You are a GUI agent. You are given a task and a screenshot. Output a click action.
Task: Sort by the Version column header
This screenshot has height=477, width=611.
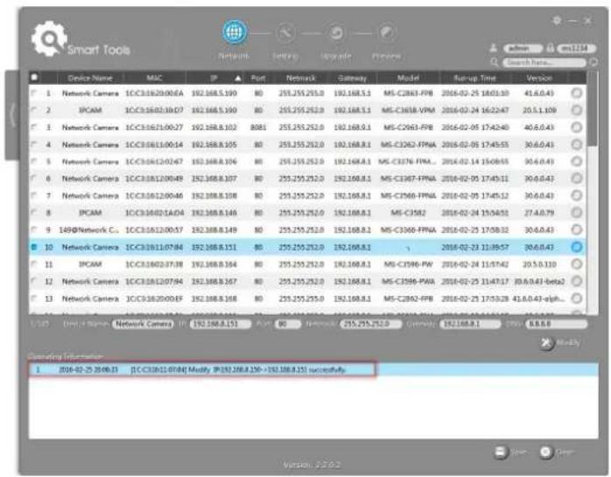point(539,78)
